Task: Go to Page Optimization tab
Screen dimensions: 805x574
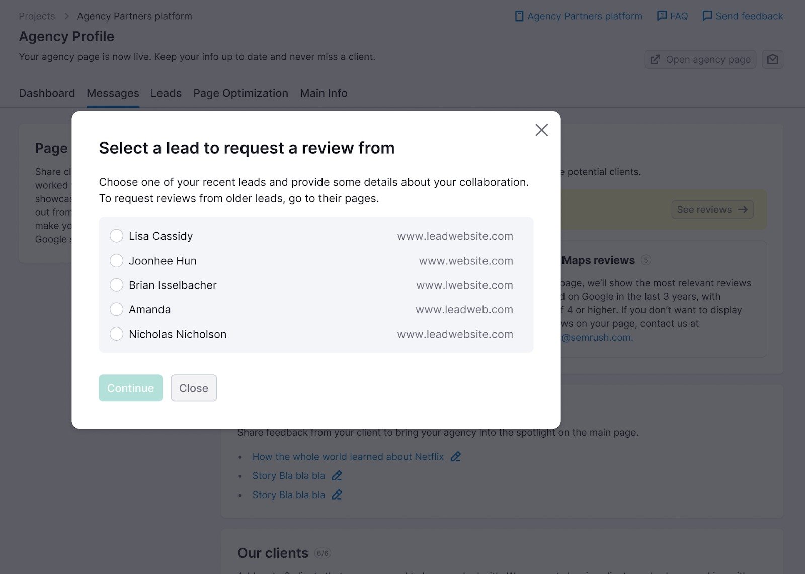Action: coord(240,93)
